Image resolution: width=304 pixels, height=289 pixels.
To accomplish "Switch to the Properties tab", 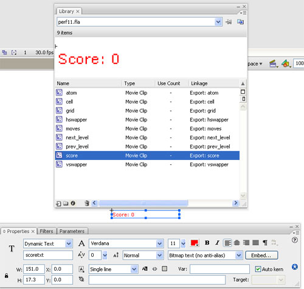I will 18,231.
